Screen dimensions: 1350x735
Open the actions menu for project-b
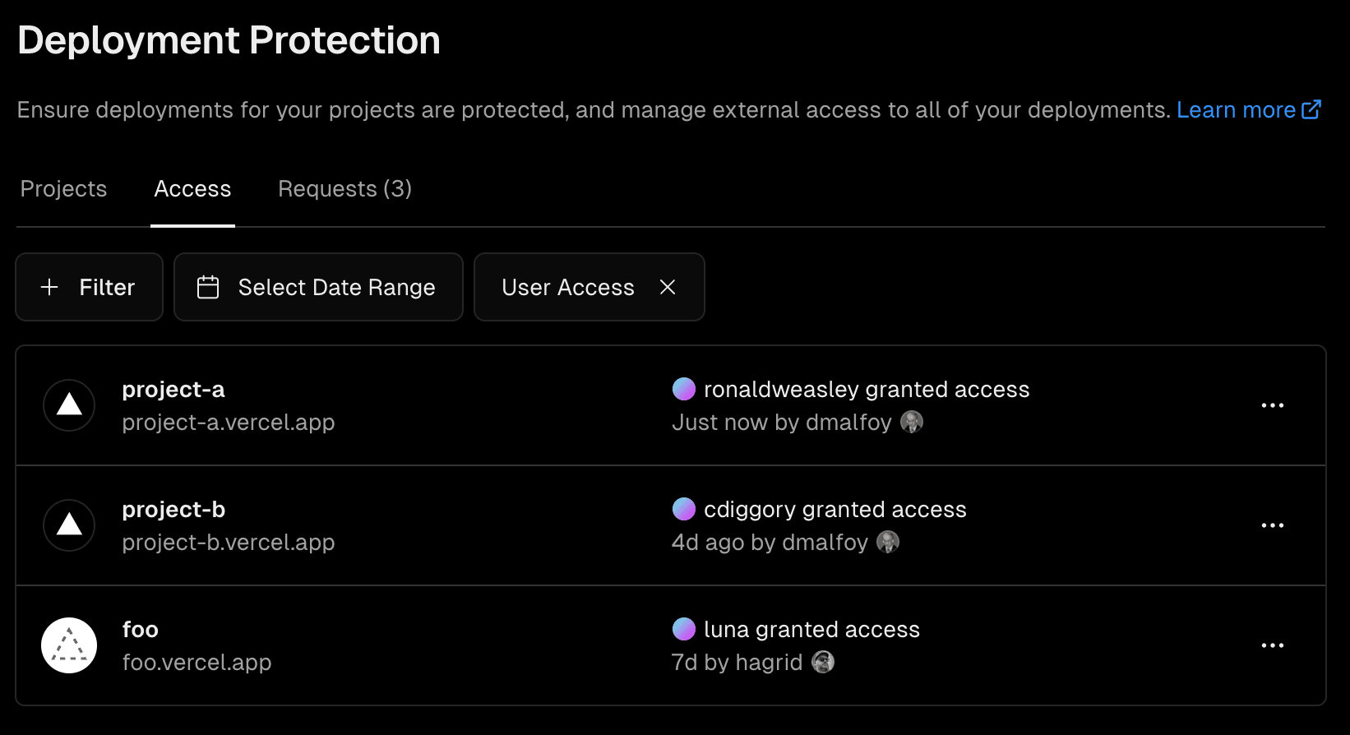[1273, 525]
